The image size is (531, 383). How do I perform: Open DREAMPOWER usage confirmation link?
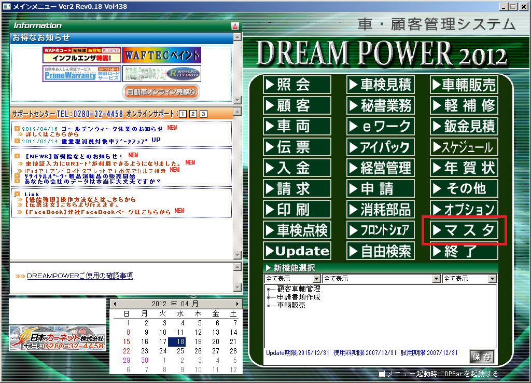click(80, 276)
